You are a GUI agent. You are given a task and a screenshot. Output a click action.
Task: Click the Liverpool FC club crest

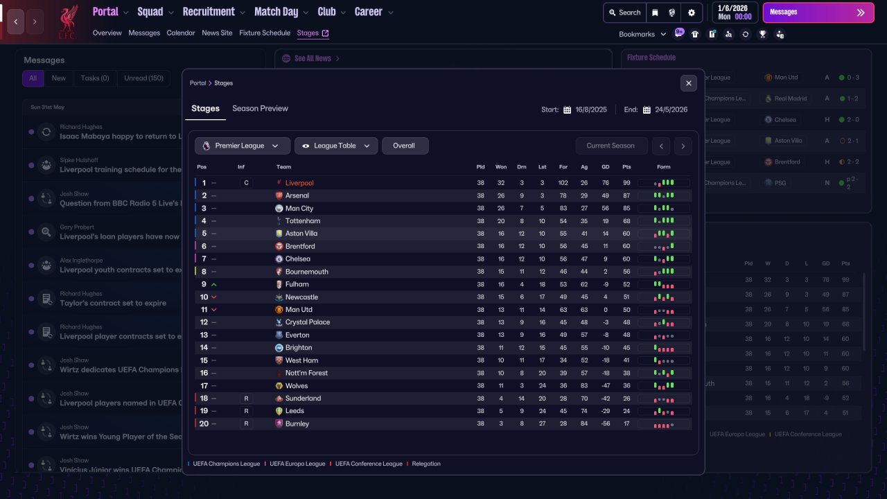point(67,21)
